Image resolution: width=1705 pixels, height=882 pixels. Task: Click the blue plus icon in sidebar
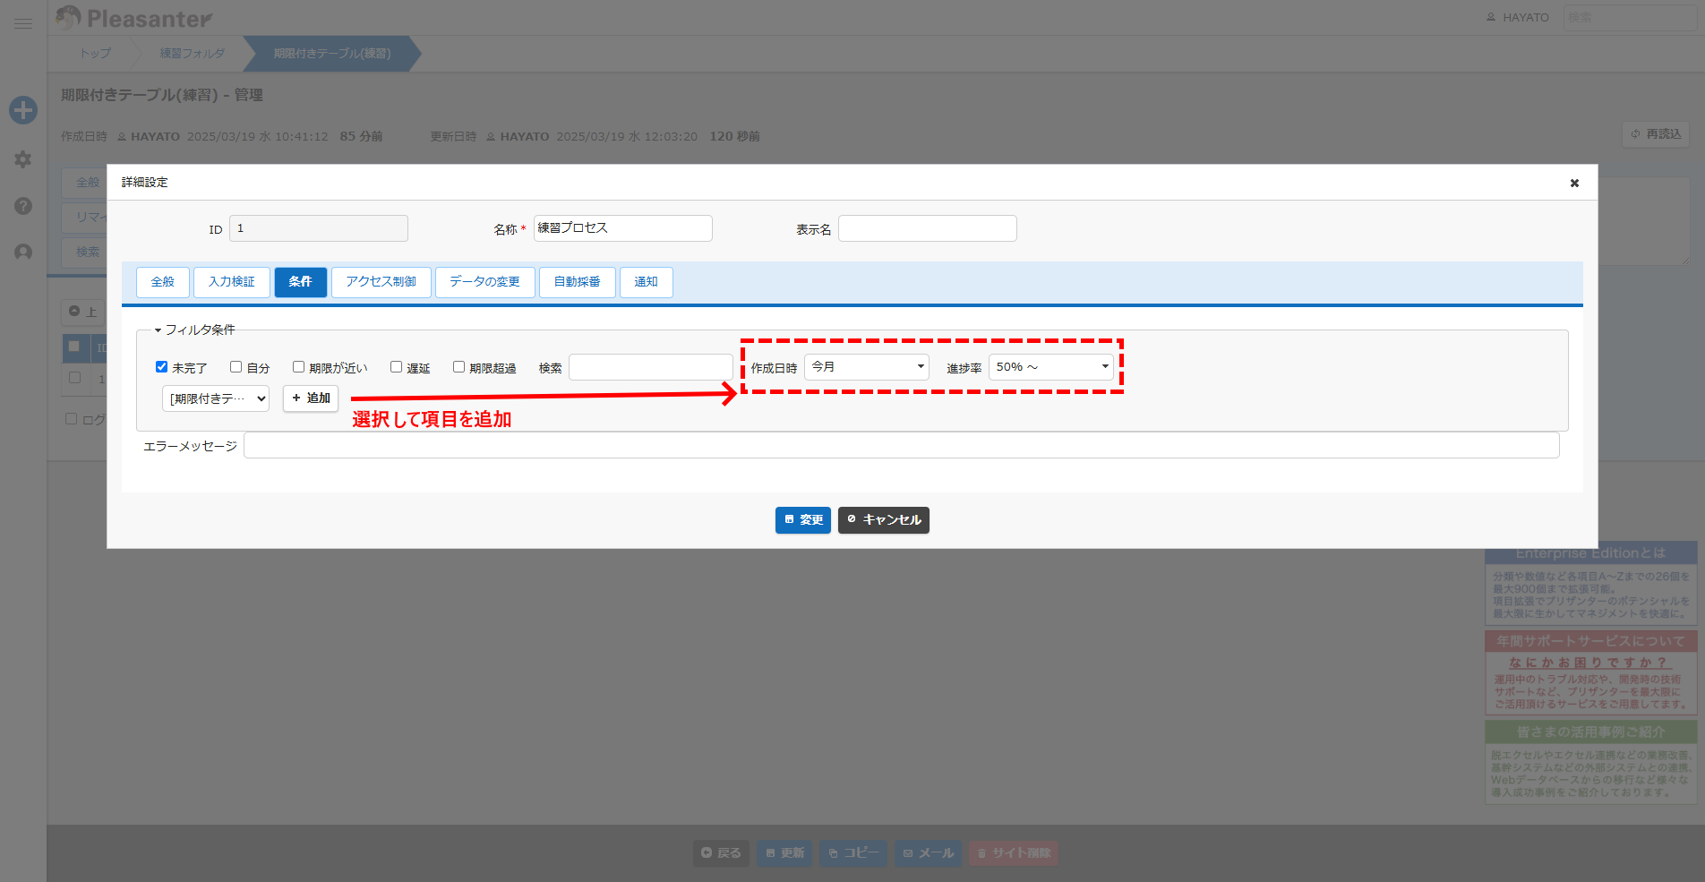(x=23, y=110)
